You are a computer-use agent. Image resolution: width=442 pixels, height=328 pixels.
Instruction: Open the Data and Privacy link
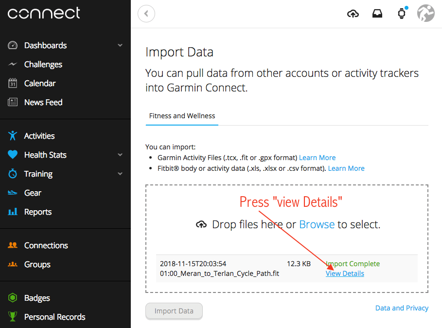coord(402,308)
